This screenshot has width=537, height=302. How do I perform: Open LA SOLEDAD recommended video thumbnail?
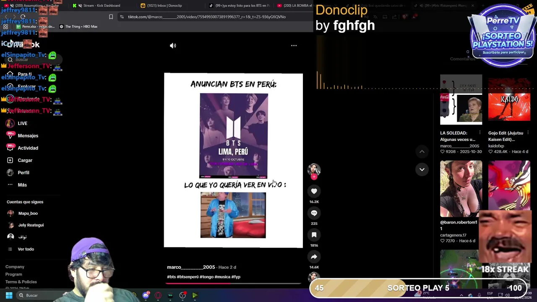coord(461,100)
